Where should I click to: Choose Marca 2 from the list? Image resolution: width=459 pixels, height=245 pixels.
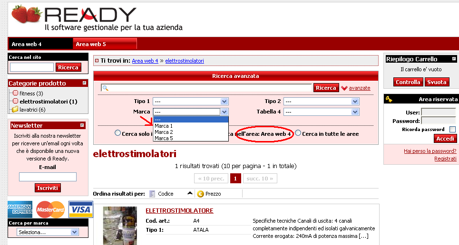click(191, 132)
